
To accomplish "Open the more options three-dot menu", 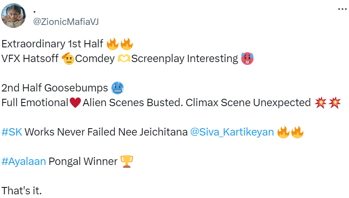I will (x=341, y=9).
